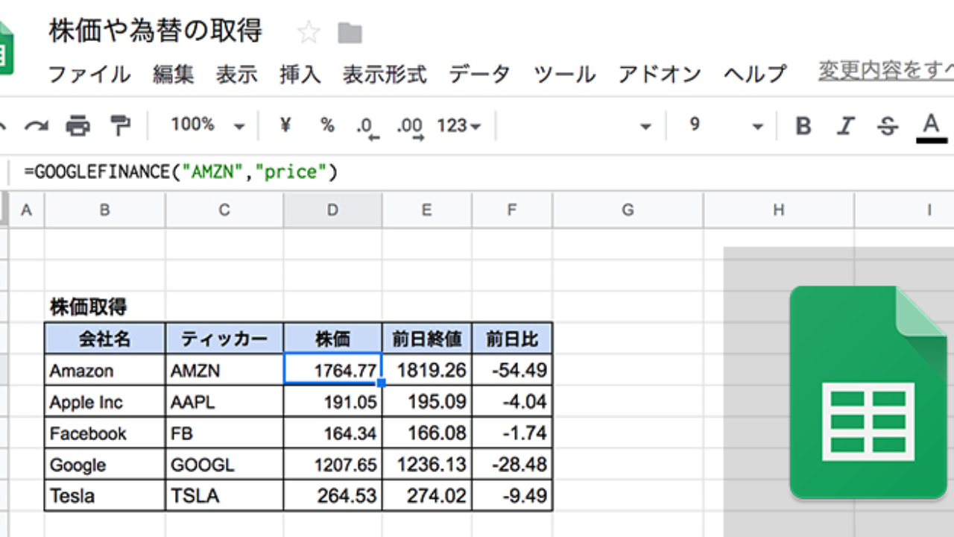Image resolution: width=954 pixels, height=537 pixels.
Task: Toggle bold formatting
Action: click(x=803, y=126)
